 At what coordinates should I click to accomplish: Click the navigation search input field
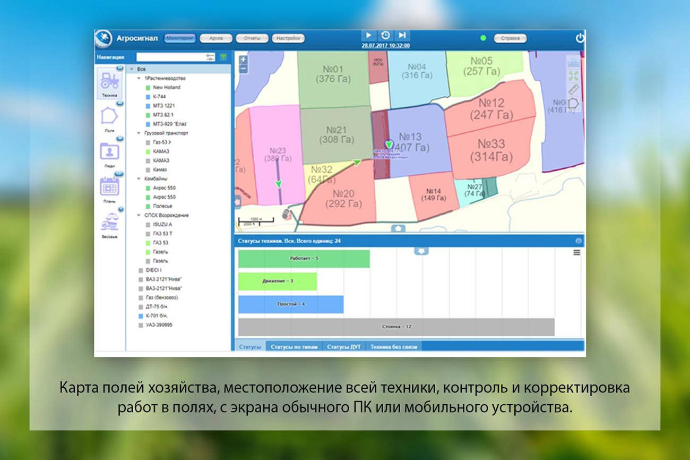171,57
